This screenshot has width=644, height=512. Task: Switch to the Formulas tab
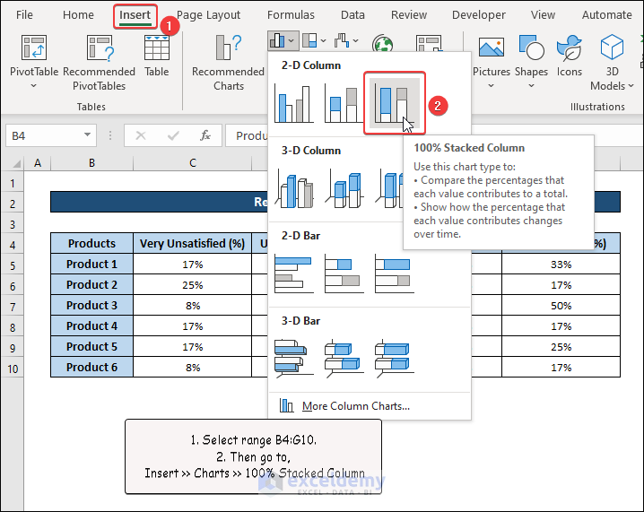coord(291,14)
